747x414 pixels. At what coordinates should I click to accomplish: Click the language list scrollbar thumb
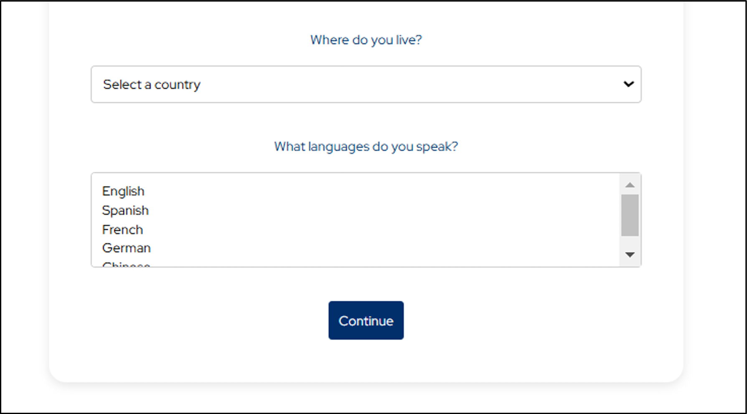click(x=630, y=215)
